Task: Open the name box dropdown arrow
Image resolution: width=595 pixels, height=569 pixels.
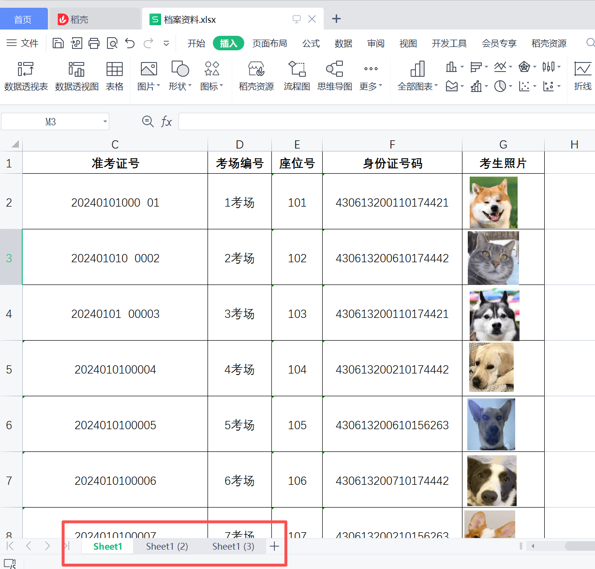Action: pyautogui.click(x=105, y=121)
